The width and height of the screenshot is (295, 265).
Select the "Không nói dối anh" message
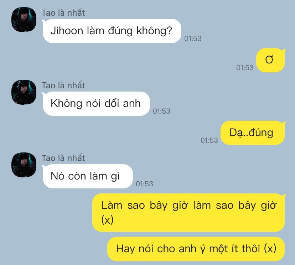pyautogui.click(x=96, y=104)
